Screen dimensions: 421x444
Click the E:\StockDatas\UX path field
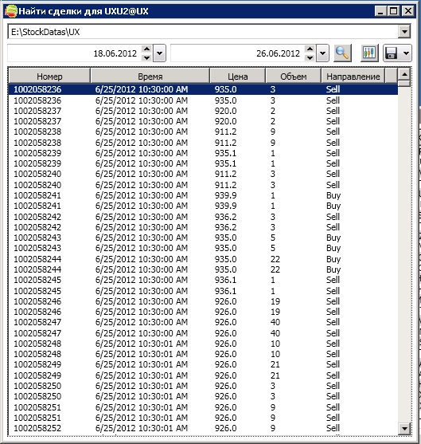(x=203, y=31)
